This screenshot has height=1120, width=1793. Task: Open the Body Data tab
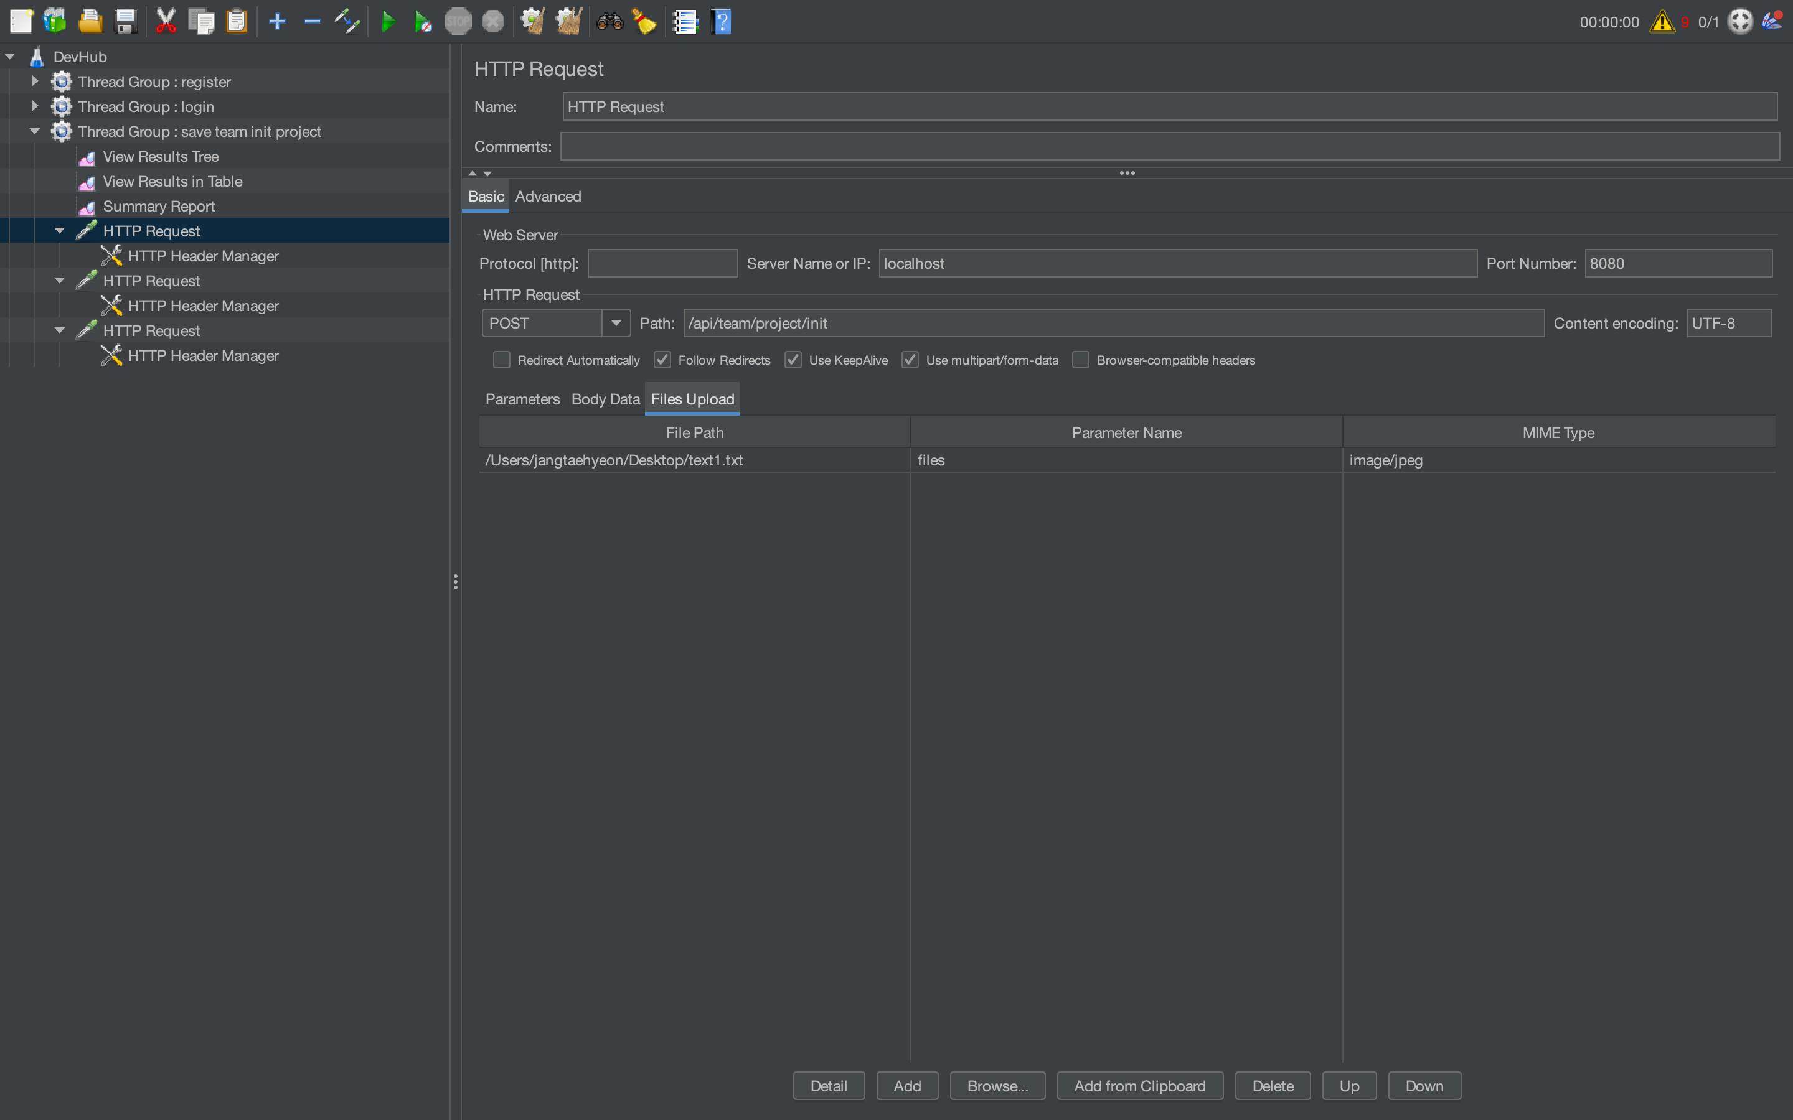pyautogui.click(x=605, y=399)
